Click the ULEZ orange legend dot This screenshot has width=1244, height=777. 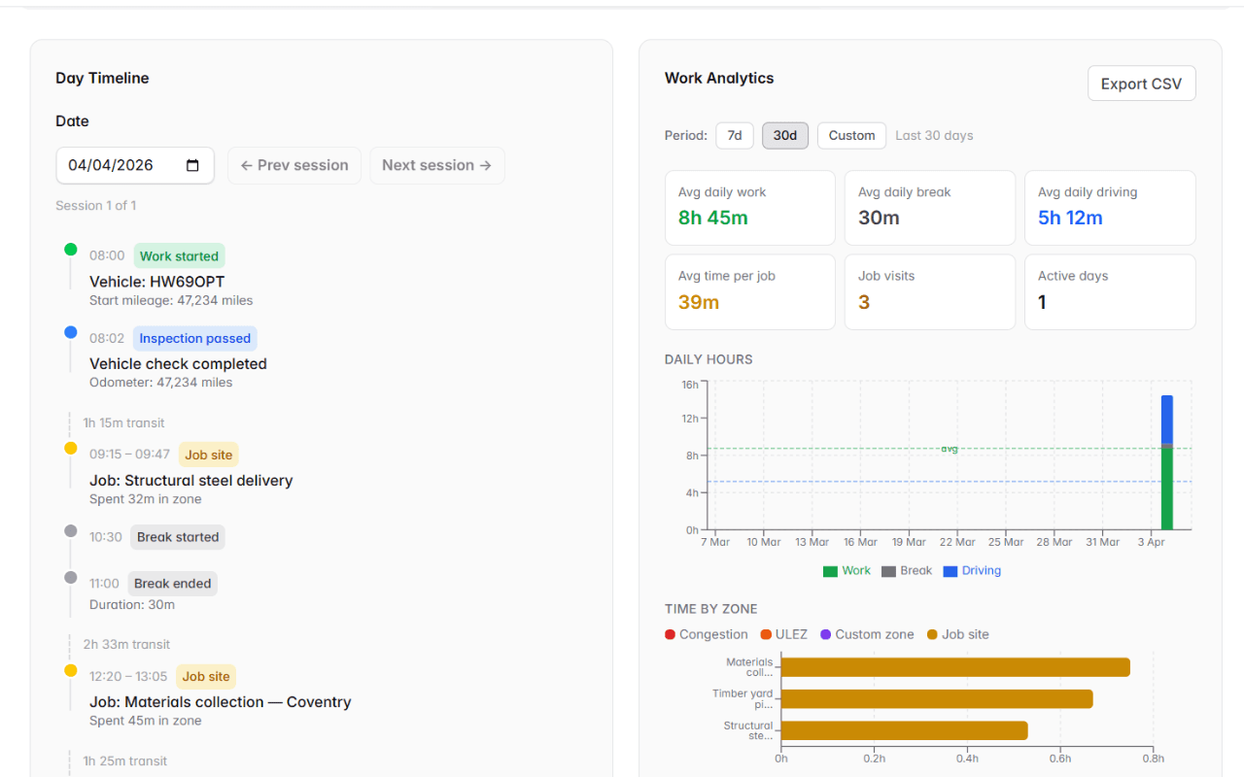[766, 635]
